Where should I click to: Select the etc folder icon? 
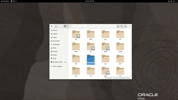click(x=120, y=34)
